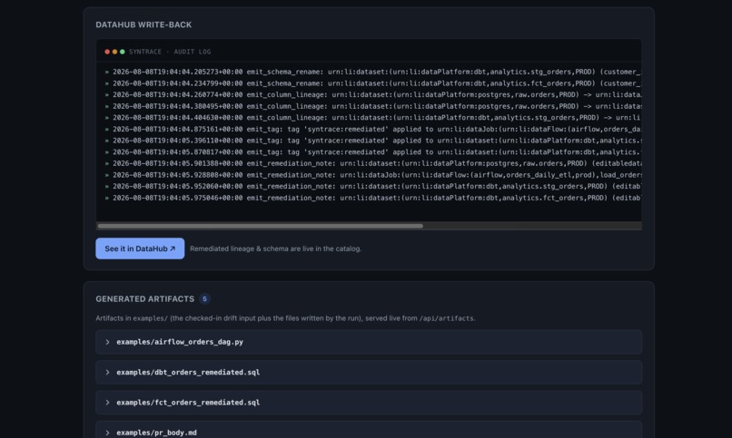Expand the examples/fct_orders_remediated.sql chevron
732x438 pixels.
pos(107,403)
